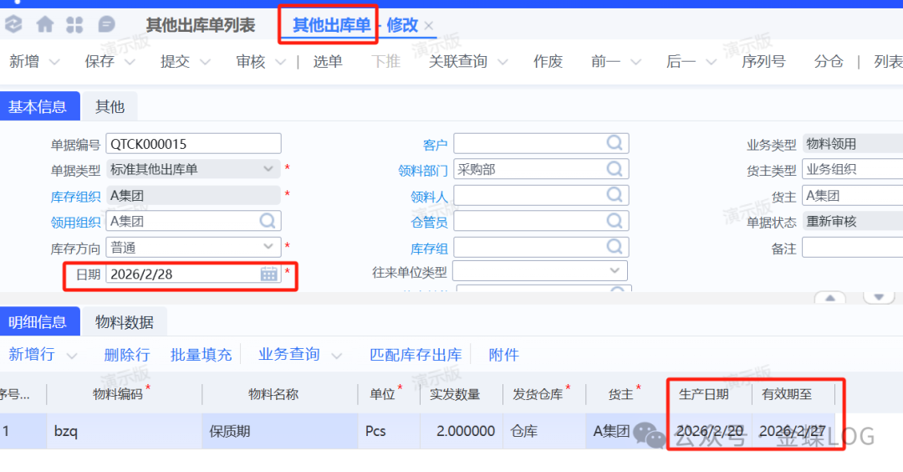The height and width of the screenshot is (472, 903).
Task: Click the calendar icon in 日期 field
Action: click(x=268, y=274)
